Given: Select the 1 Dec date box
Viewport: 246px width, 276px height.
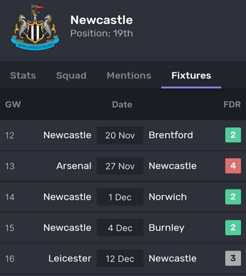Looking at the screenshot, I should coord(120,197).
